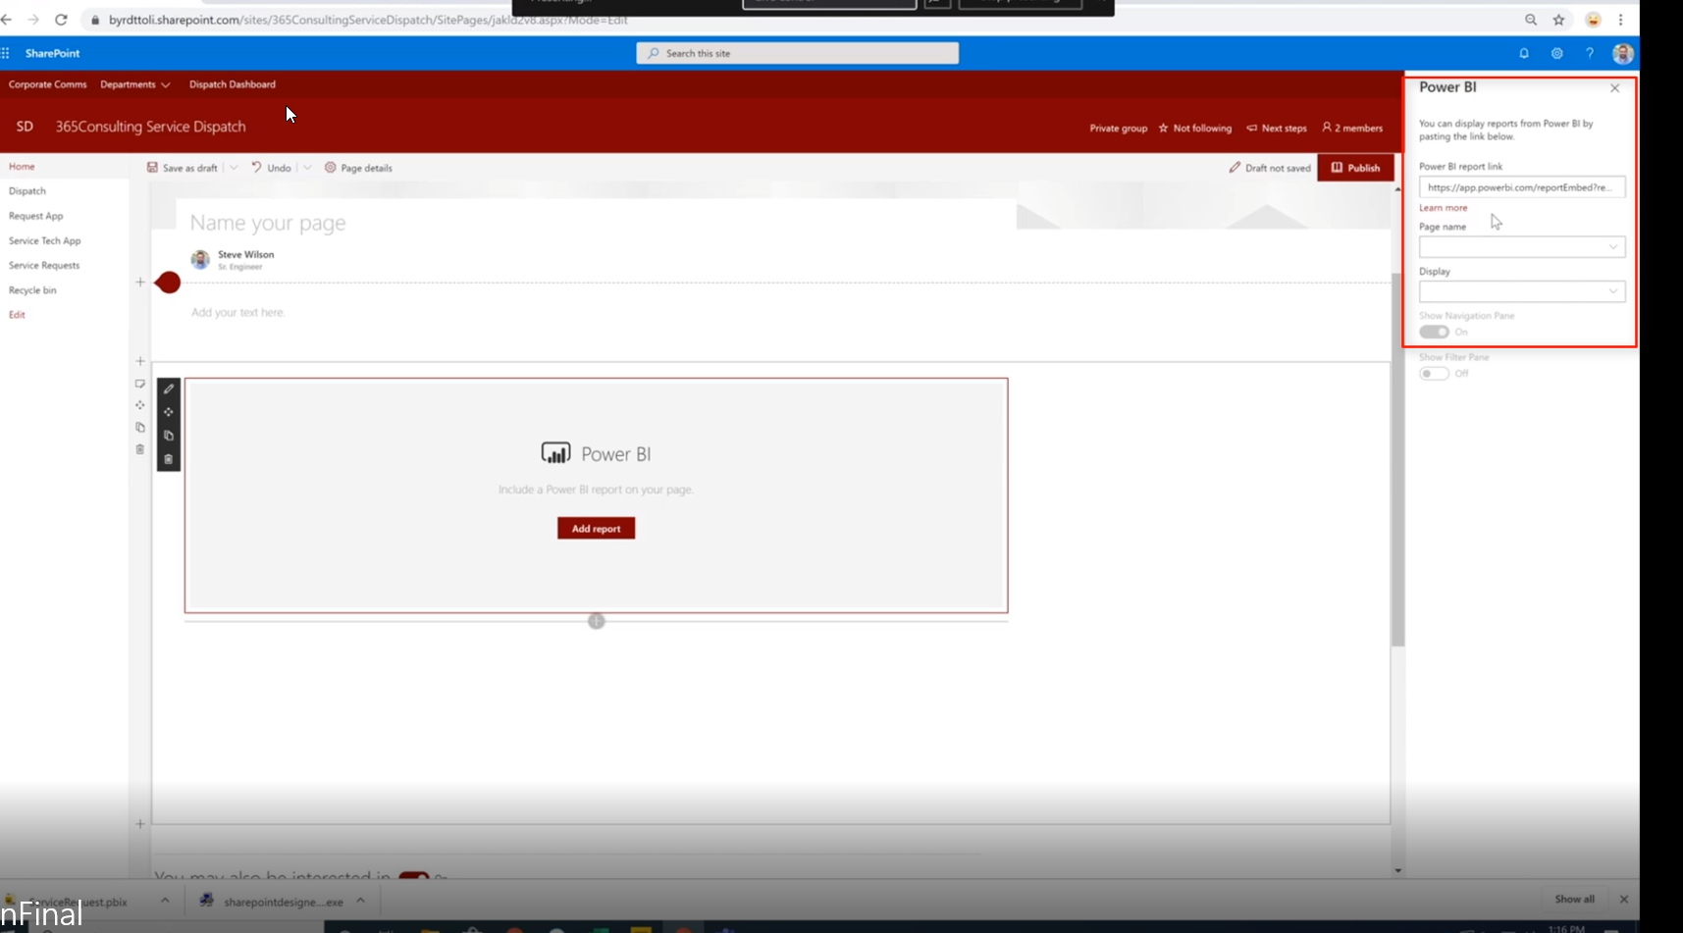Click the Add your text here area
Image resolution: width=1683 pixels, height=933 pixels.
click(237, 313)
